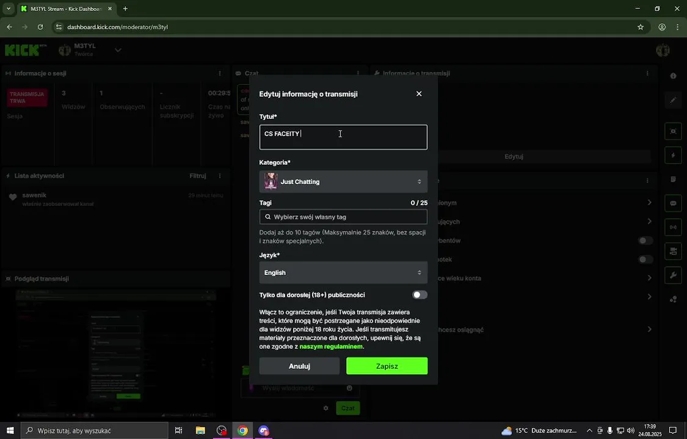This screenshot has width=687, height=439.
Task: Open the Discord taskbar icon with the badge
Action: [x=263, y=430]
